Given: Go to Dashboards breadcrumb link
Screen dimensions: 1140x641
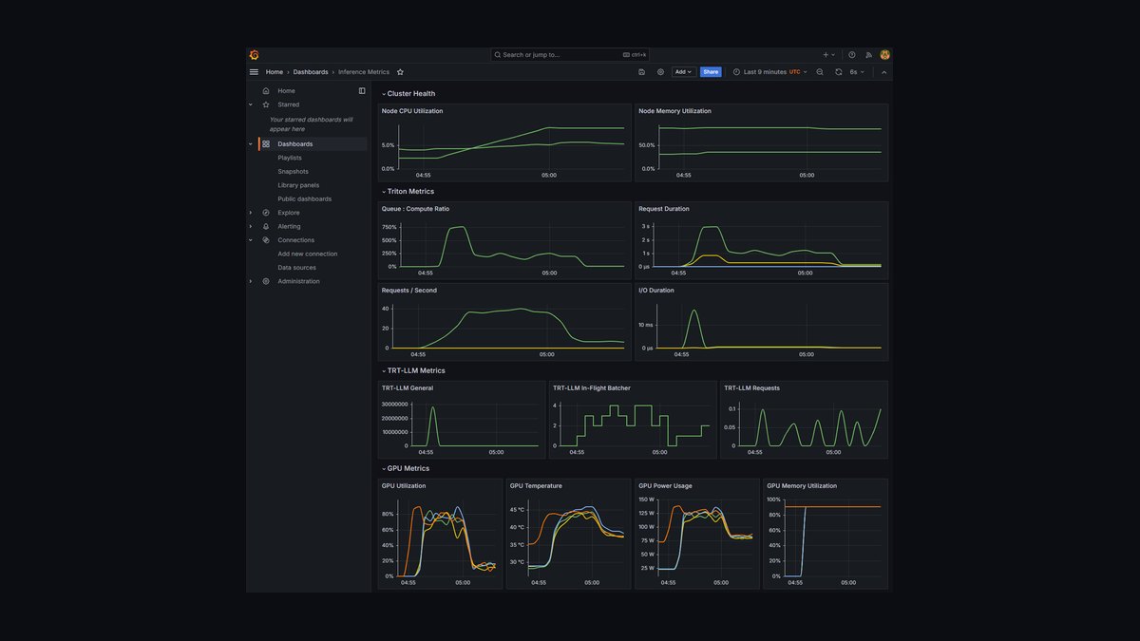Looking at the screenshot, I should [311, 72].
